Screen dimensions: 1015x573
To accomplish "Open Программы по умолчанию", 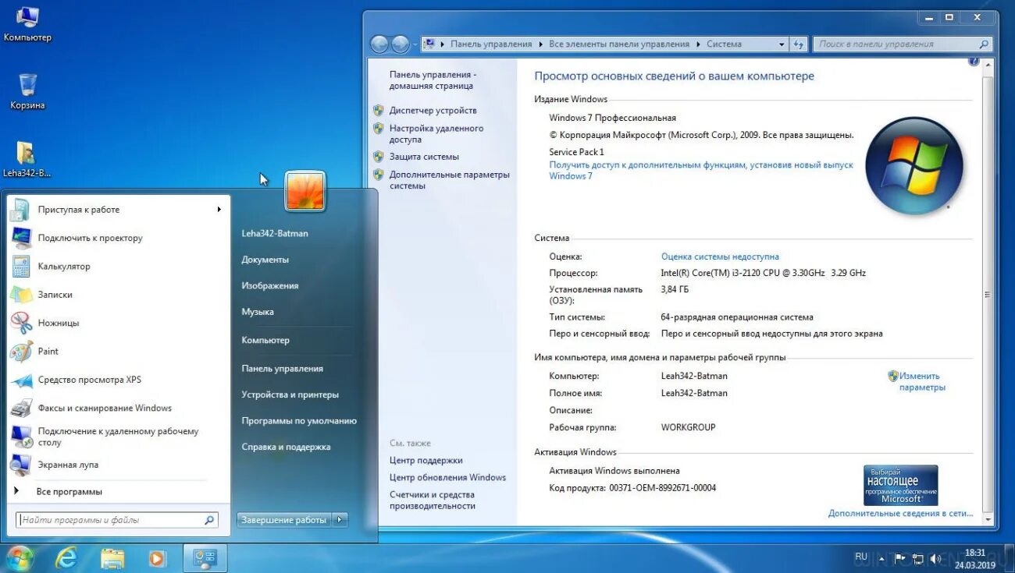I will [x=299, y=421].
